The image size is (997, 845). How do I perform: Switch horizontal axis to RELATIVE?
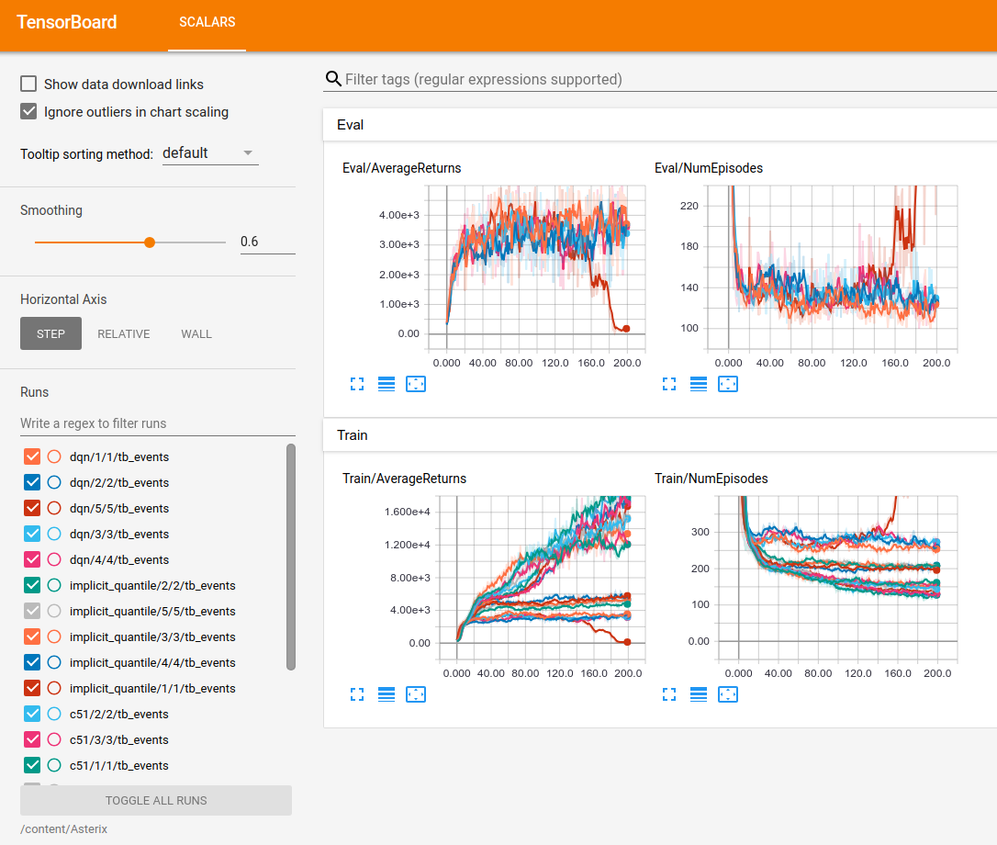click(124, 334)
